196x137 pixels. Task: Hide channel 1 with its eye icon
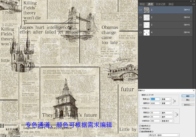(x=140, y=10)
